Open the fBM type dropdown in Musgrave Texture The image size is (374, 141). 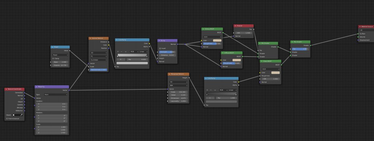pyautogui.click(x=179, y=85)
